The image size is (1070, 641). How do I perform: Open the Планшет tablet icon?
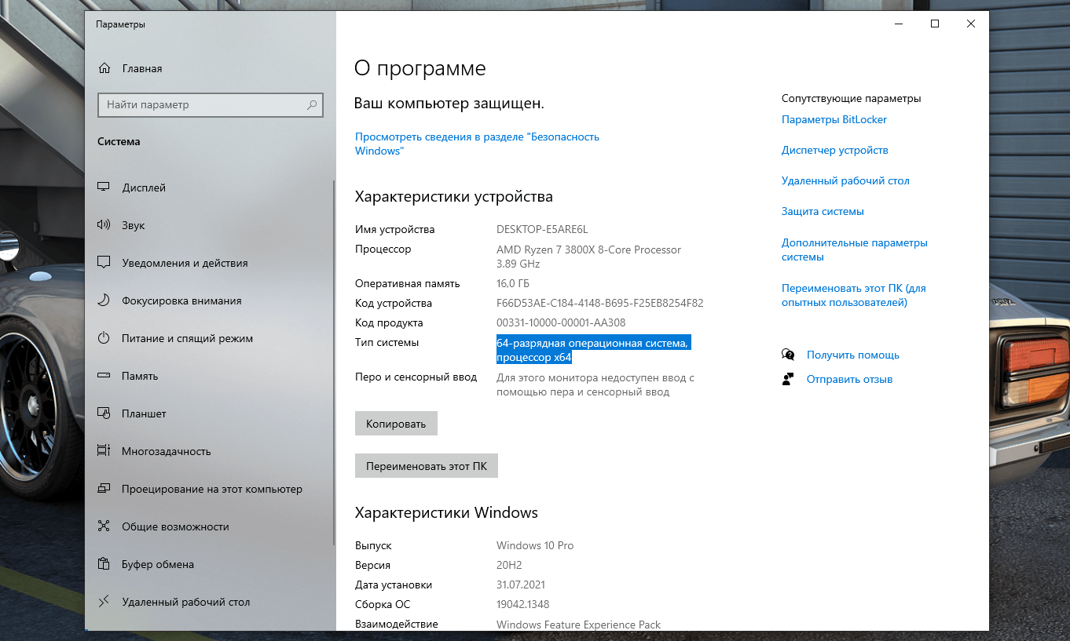(103, 413)
